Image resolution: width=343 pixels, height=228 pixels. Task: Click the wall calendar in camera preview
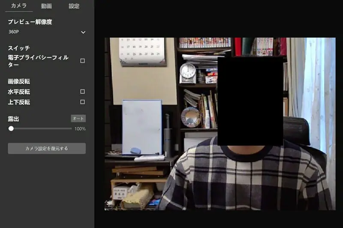(142, 51)
